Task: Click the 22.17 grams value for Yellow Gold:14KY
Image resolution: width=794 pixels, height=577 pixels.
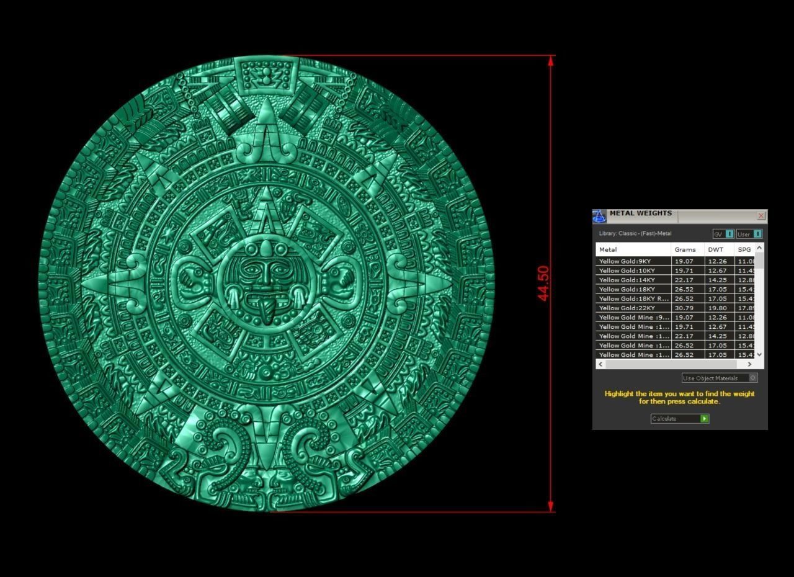Action: (x=684, y=280)
